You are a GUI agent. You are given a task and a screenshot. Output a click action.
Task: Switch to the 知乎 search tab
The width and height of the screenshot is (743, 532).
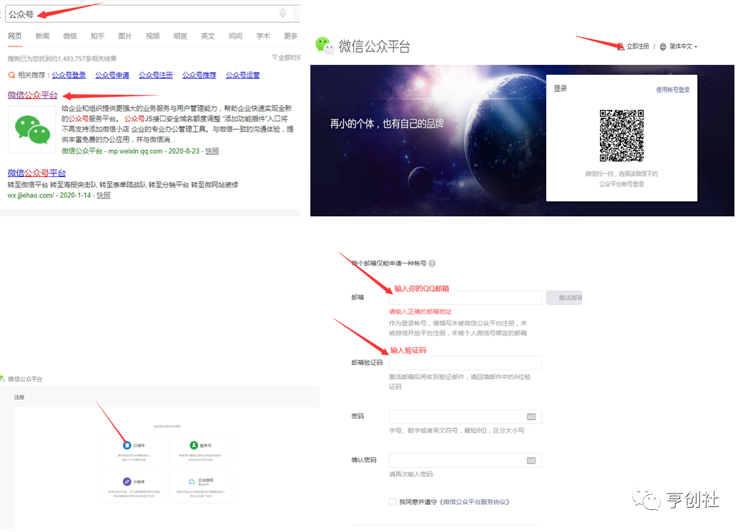pyautogui.click(x=97, y=36)
